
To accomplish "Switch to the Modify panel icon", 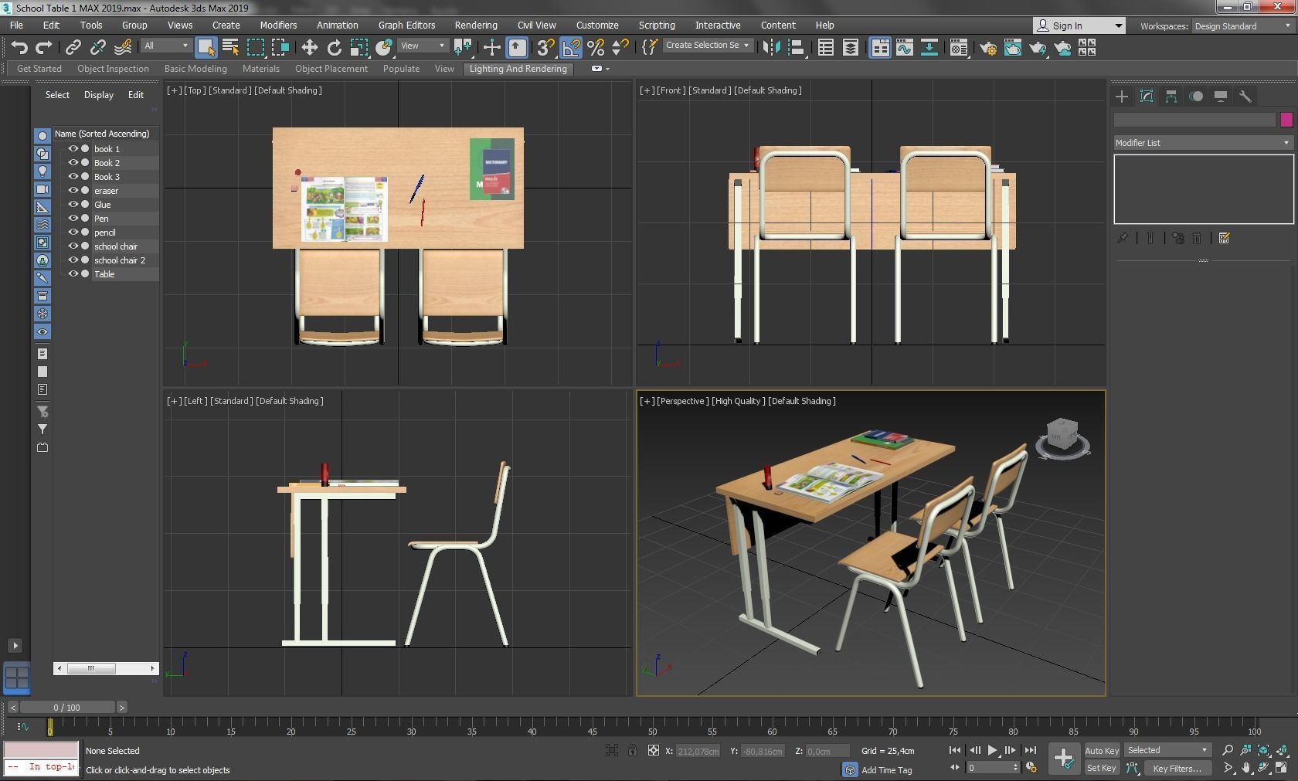I will click(x=1147, y=97).
